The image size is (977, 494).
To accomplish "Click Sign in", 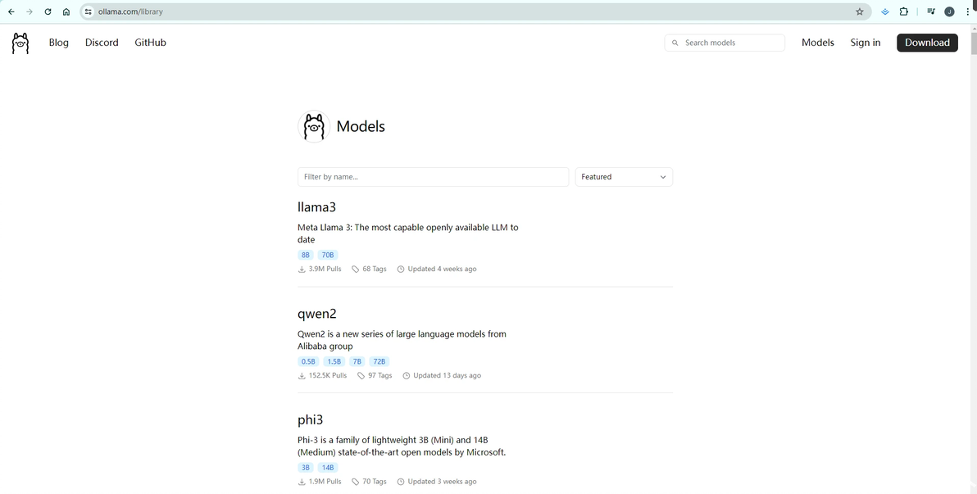I will (x=866, y=43).
